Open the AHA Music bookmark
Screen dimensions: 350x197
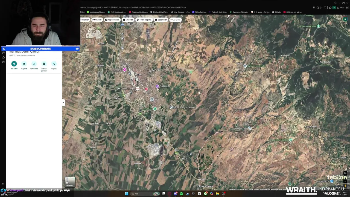point(260,12)
